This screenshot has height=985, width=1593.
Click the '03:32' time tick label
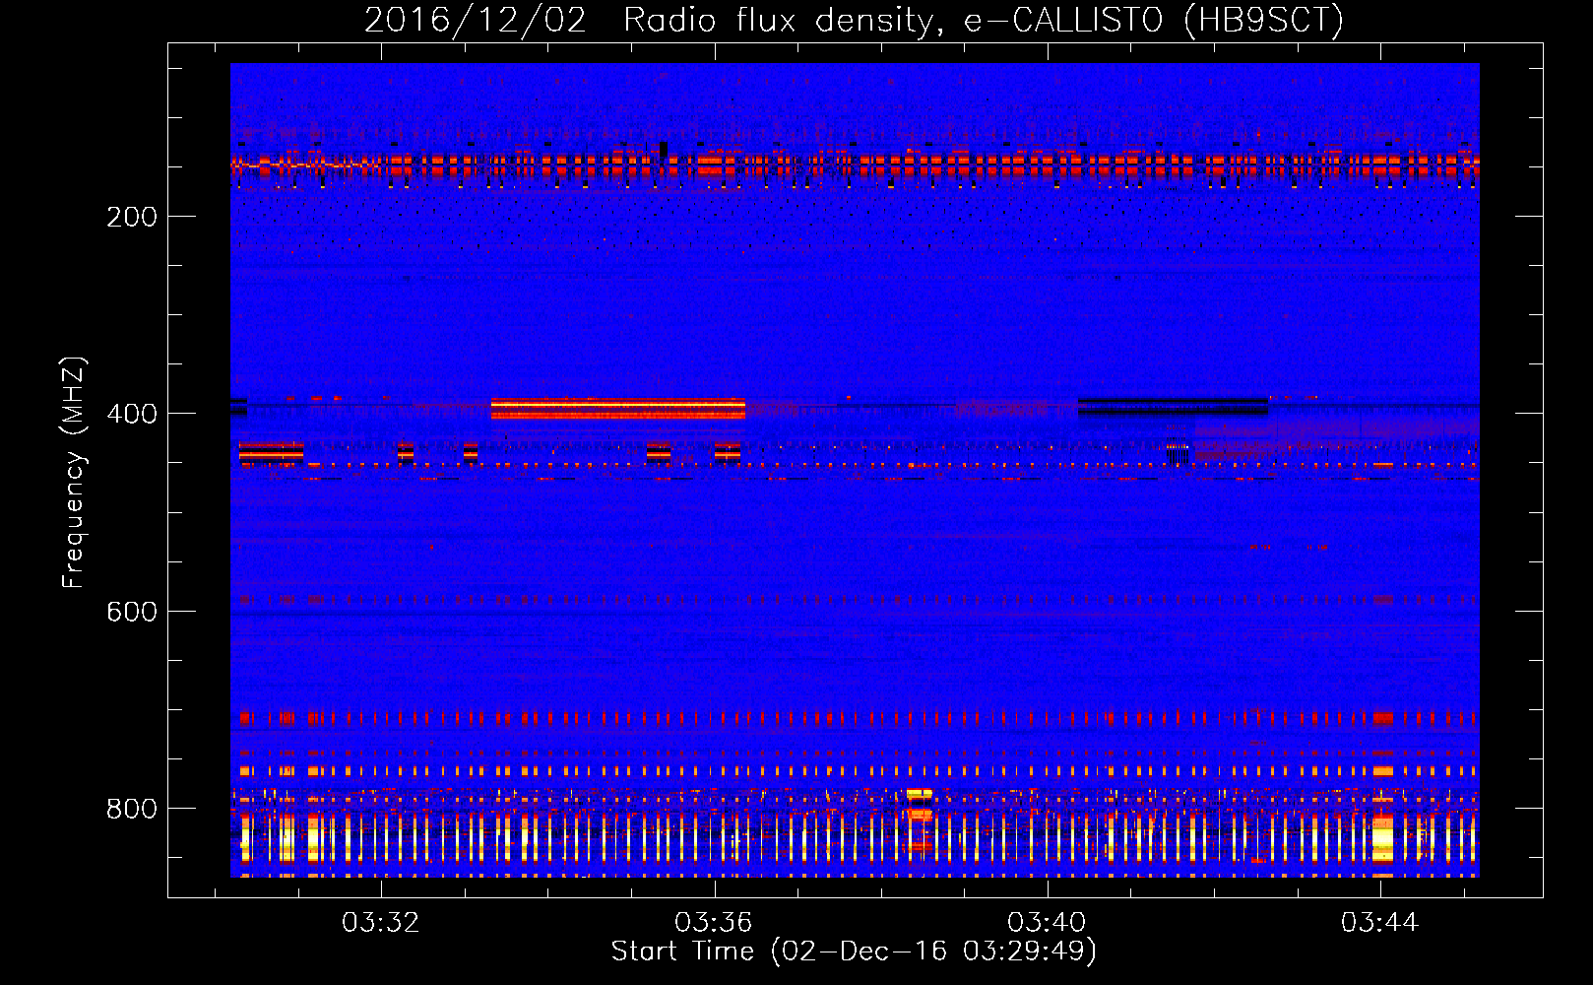380,922
